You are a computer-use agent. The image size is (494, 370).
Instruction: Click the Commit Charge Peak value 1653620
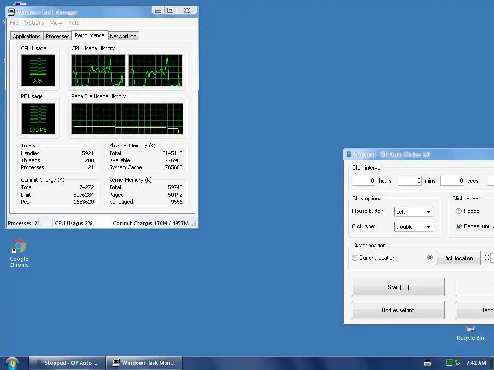(x=83, y=202)
